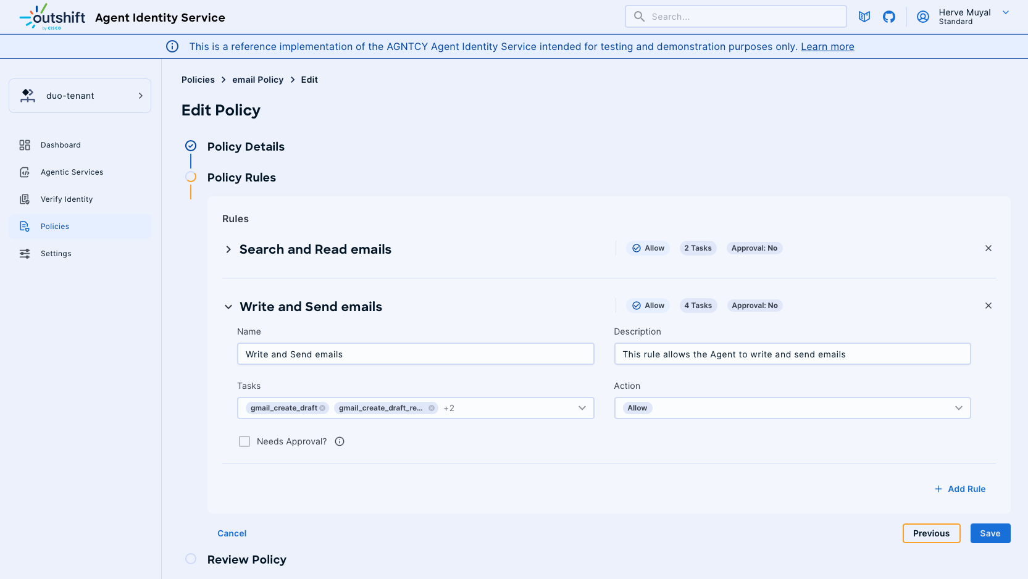Viewport: 1028px width, 579px height.
Task: Click the Policies breadcrumb link
Action: coord(198,80)
